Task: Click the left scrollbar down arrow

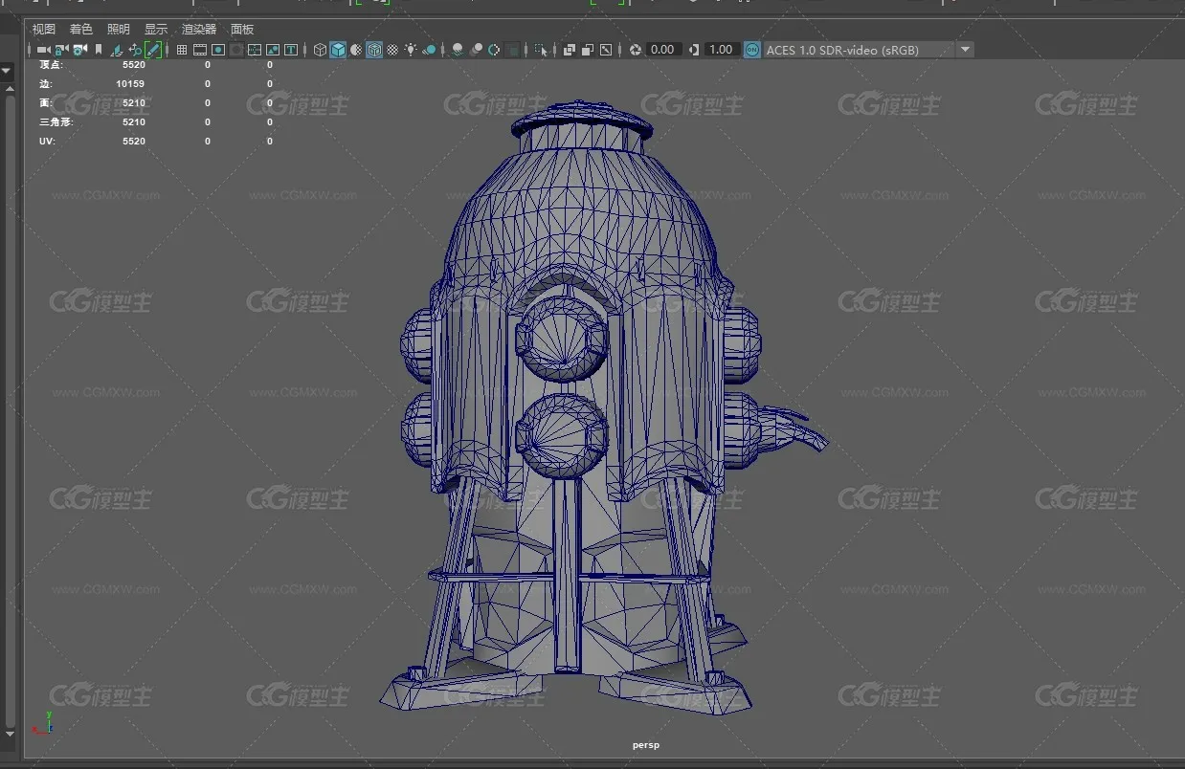Action: click(11, 734)
